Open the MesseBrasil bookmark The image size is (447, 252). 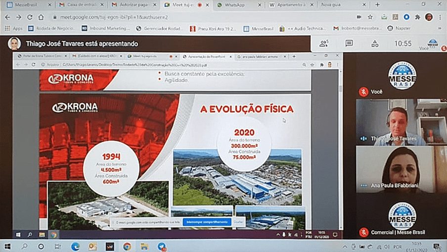[259, 28]
